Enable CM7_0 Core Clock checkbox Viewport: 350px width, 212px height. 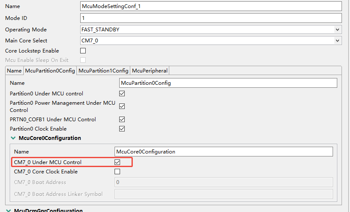pyautogui.click(x=118, y=172)
